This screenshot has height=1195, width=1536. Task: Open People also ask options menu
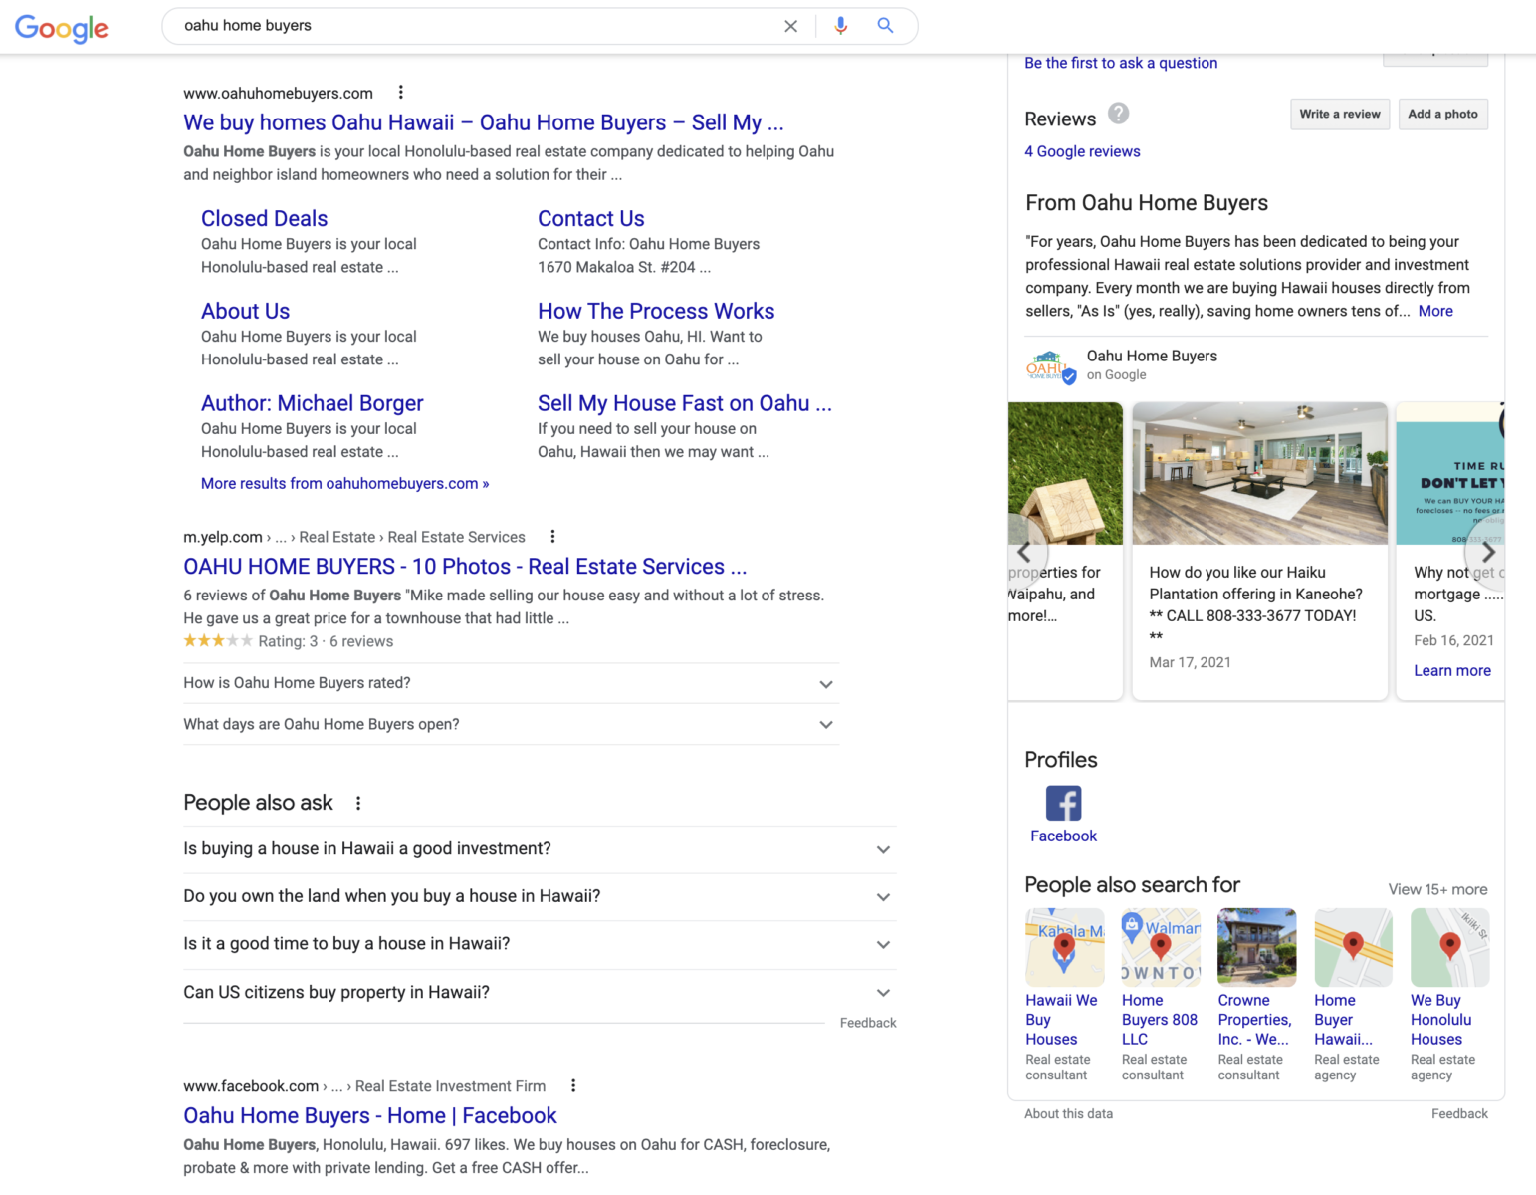pos(358,803)
